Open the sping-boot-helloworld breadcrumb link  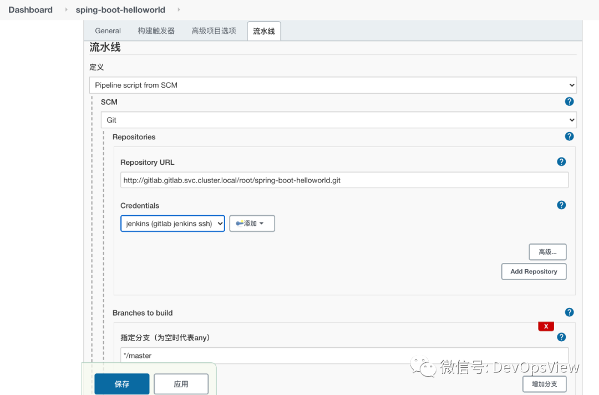pos(120,9)
